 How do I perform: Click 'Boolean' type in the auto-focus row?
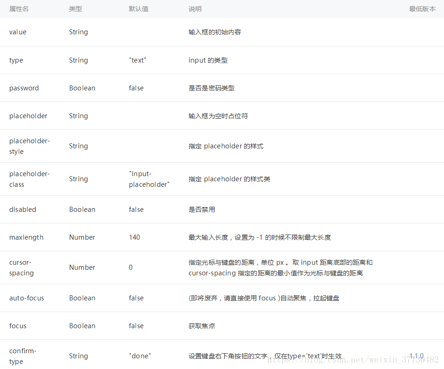click(x=82, y=298)
